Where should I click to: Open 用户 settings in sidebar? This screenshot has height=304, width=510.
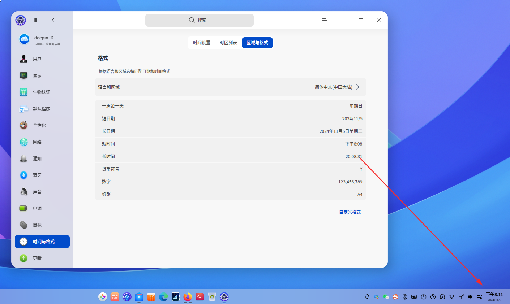(42, 59)
